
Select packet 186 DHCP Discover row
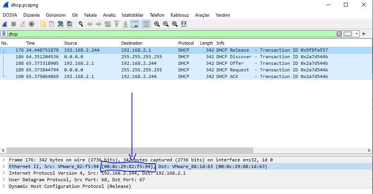click(x=186, y=57)
